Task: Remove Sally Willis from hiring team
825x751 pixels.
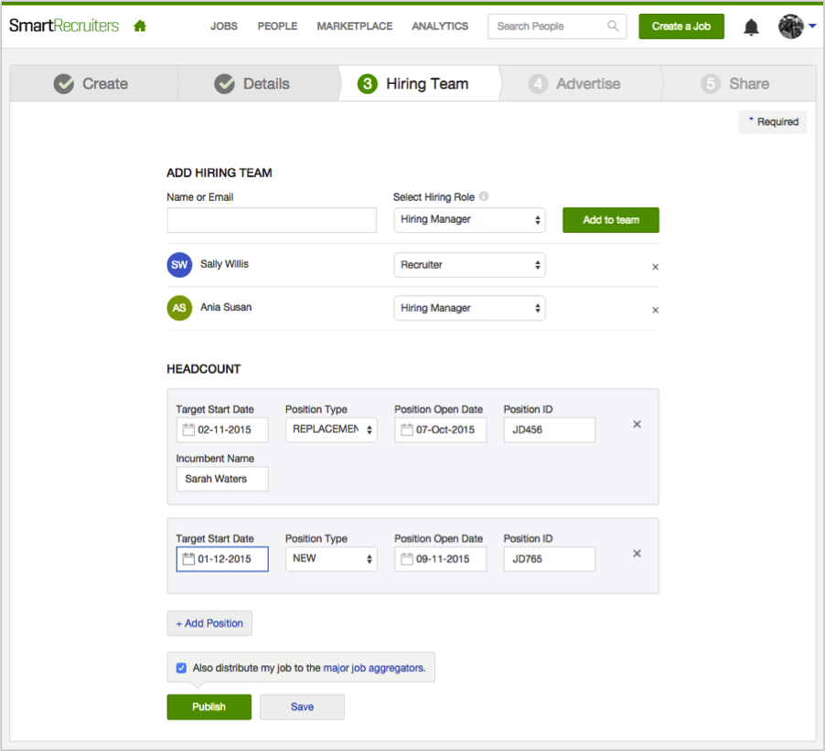Action: [655, 267]
